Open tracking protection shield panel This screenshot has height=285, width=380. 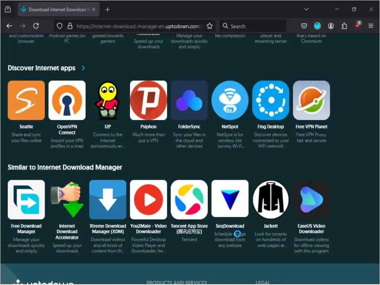pos(60,26)
